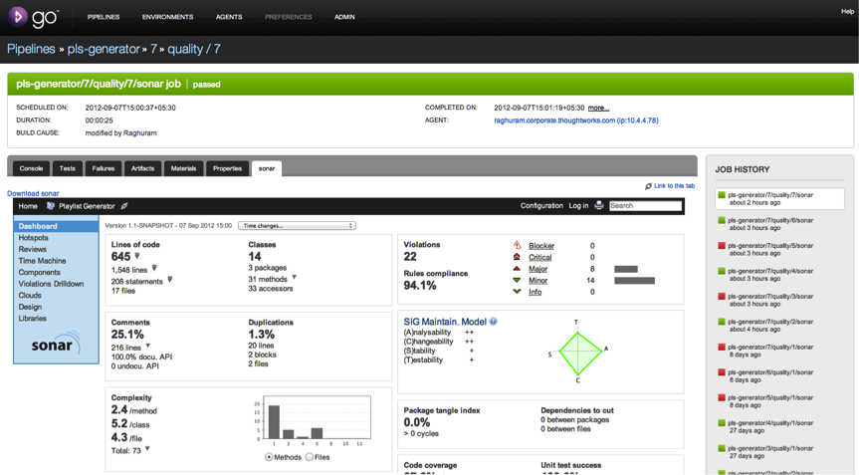Click the Sonar search field
The width and height of the screenshot is (859, 475).
(645, 206)
